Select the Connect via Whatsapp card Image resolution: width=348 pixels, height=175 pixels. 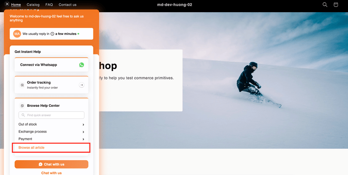click(x=51, y=65)
